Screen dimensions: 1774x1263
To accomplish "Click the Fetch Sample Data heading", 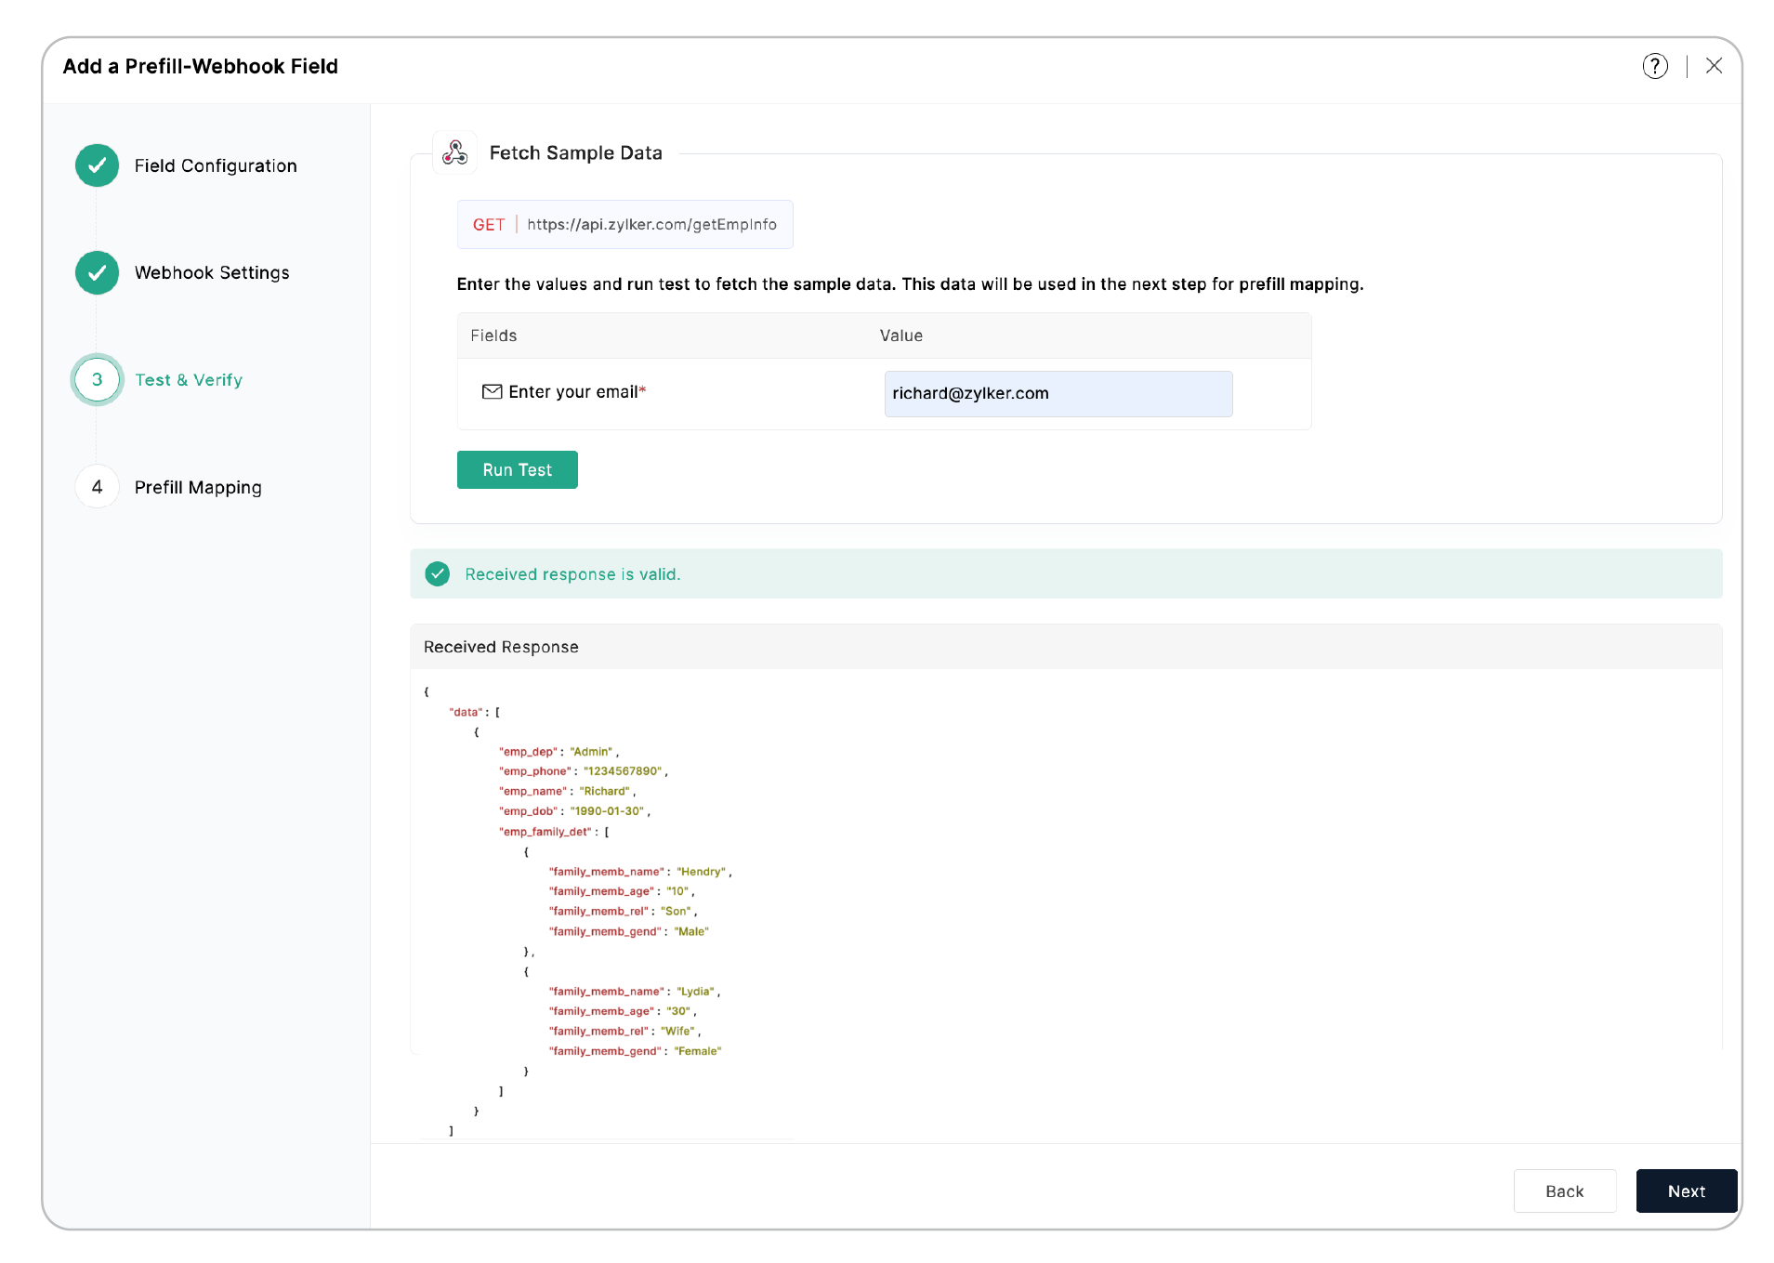I will click(x=575, y=153).
